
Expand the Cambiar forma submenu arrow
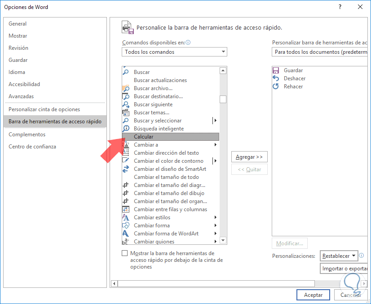tap(216, 226)
